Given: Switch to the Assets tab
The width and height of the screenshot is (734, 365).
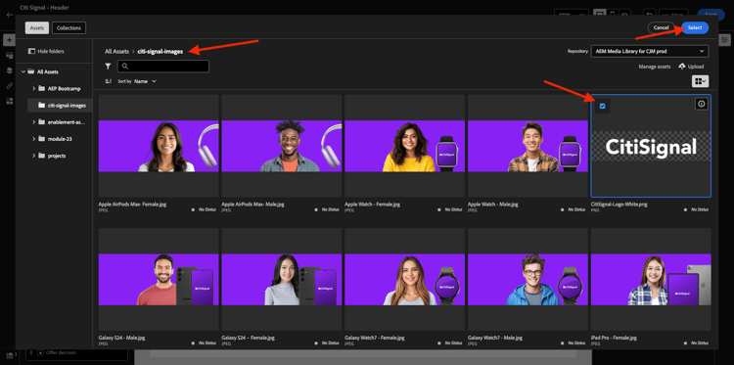Looking at the screenshot, I should (x=37, y=28).
